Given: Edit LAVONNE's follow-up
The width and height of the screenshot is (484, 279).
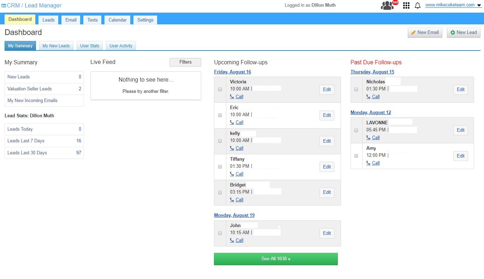Looking at the screenshot, I should pyautogui.click(x=461, y=130).
